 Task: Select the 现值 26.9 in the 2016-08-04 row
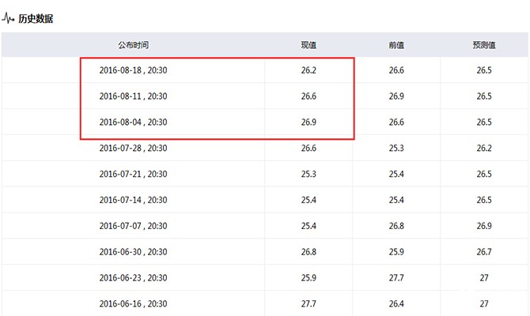[x=309, y=122]
